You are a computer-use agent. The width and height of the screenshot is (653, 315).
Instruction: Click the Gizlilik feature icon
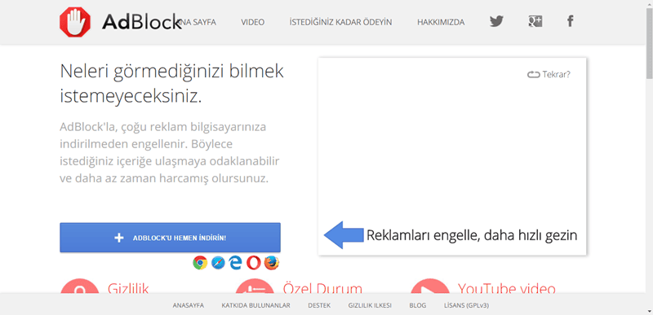click(x=80, y=286)
